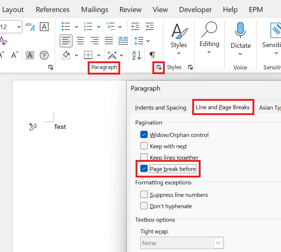Click the Clear All Formatting eraser
The width and height of the screenshot is (281, 252).
(x=3, y=41)
